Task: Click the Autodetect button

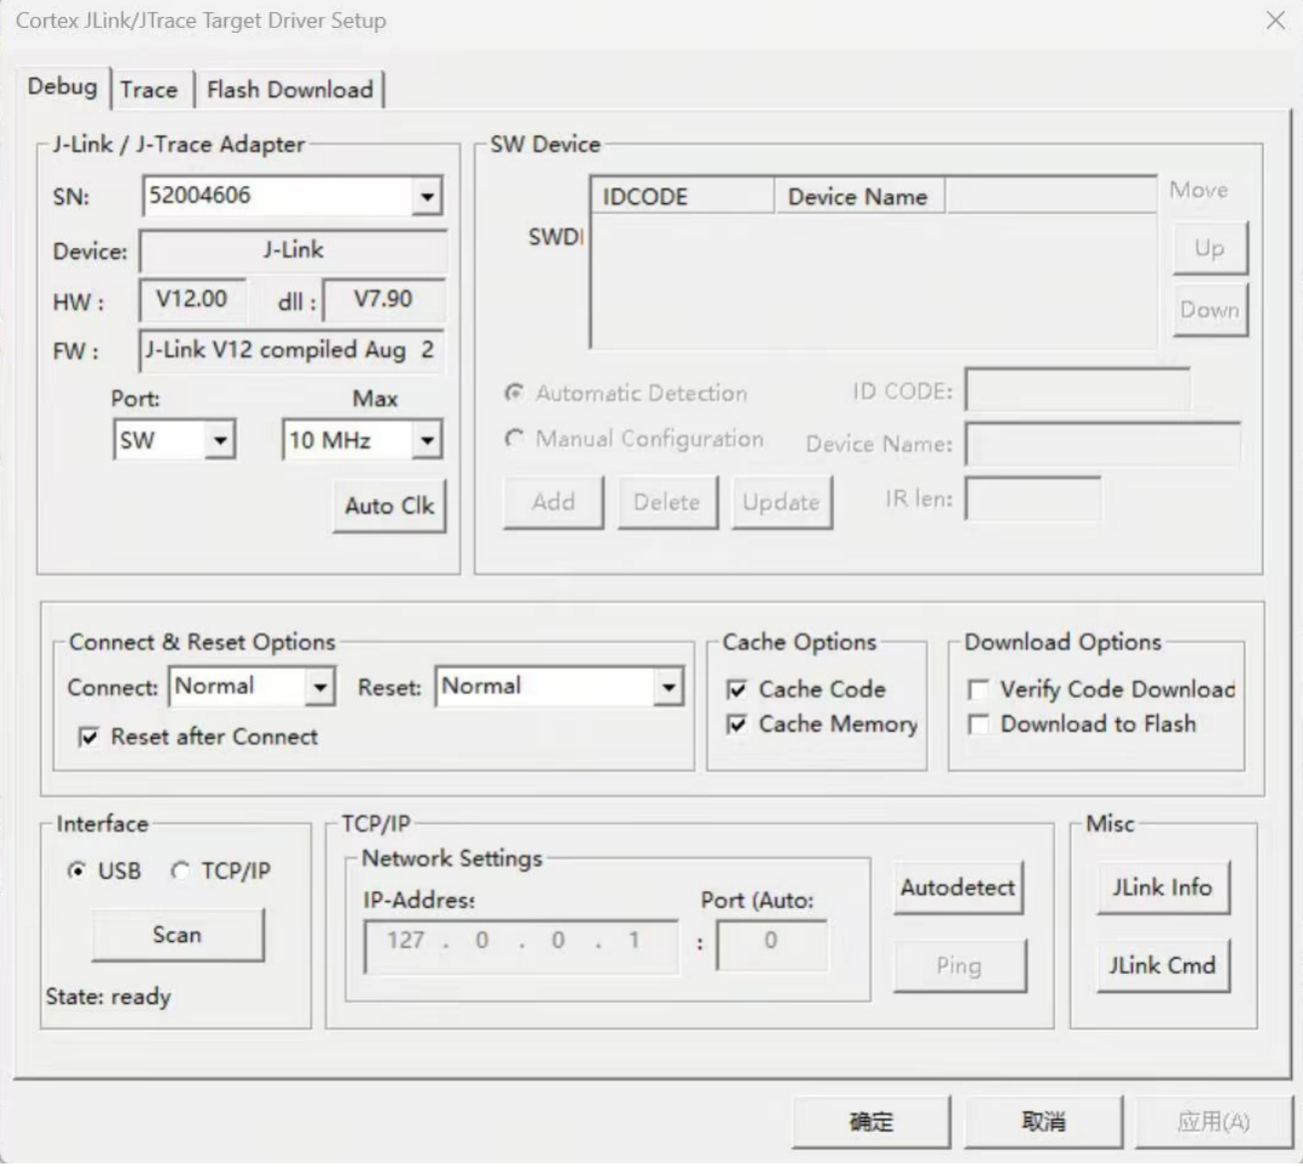Action: click(958, 887)
